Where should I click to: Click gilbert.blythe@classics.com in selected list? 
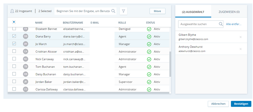click(193, 39)
